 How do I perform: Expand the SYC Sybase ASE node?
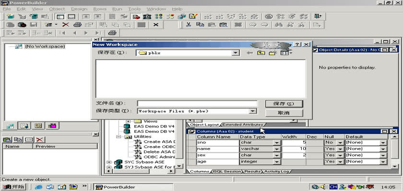[109, 162]
